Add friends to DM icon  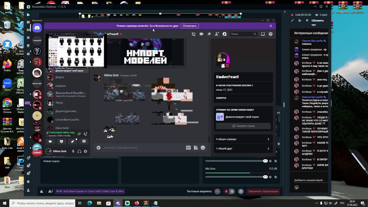pos(217,34)
